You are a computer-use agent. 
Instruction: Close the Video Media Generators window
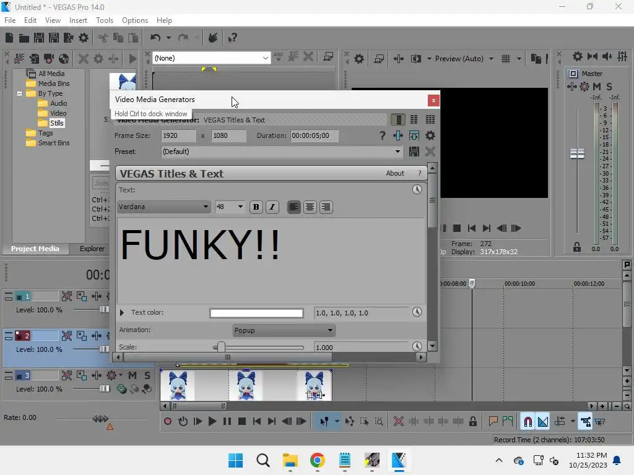click(x=433, y=100)
